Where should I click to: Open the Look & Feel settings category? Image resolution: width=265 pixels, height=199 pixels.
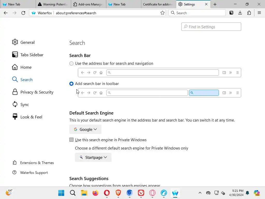click(x=27, y=117)
